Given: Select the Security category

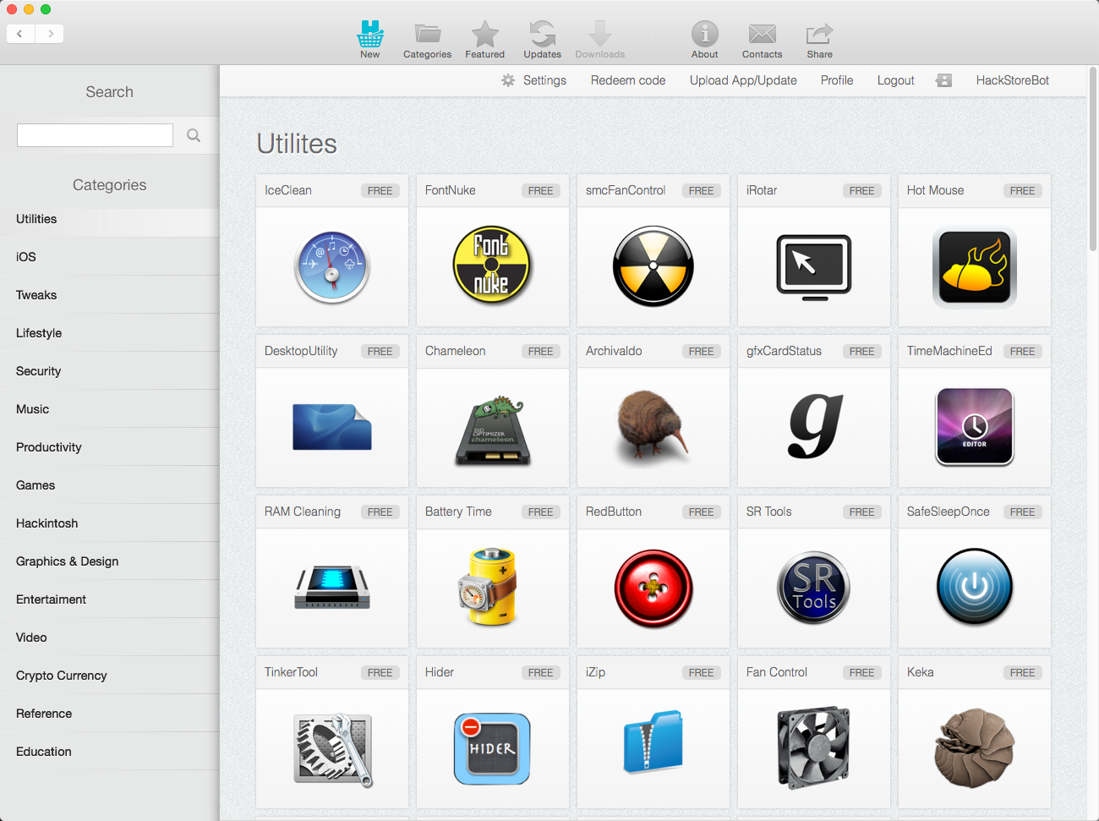Looking at the screenshot, I should click(x=110, y=371).
